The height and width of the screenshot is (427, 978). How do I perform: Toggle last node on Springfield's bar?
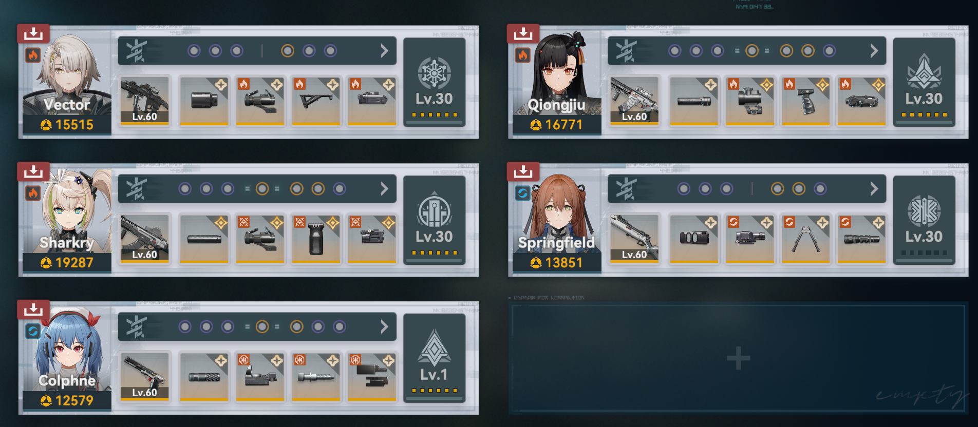(x=820, y=189)
